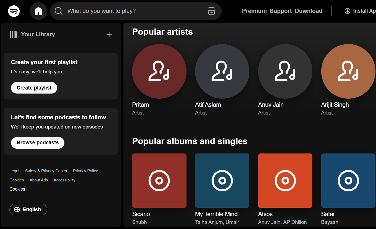This screenshot has height=229, width=376.
Task: Click the Install App download icon
Action: tap(347, 11)
